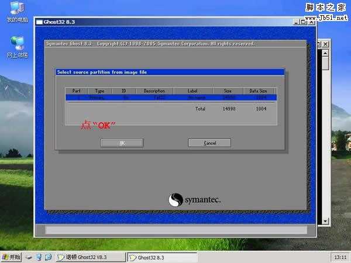Maximize the Ghost32 8.3 window
The width and height of the screenshot is (351, 263).
coord(303,22)
